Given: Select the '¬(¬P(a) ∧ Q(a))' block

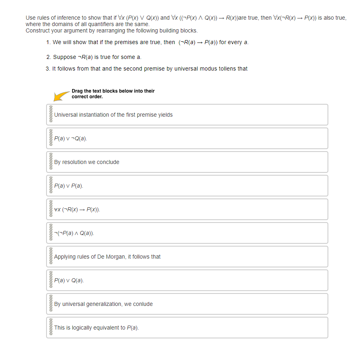Looking at the screenshot, I should 187,233.
